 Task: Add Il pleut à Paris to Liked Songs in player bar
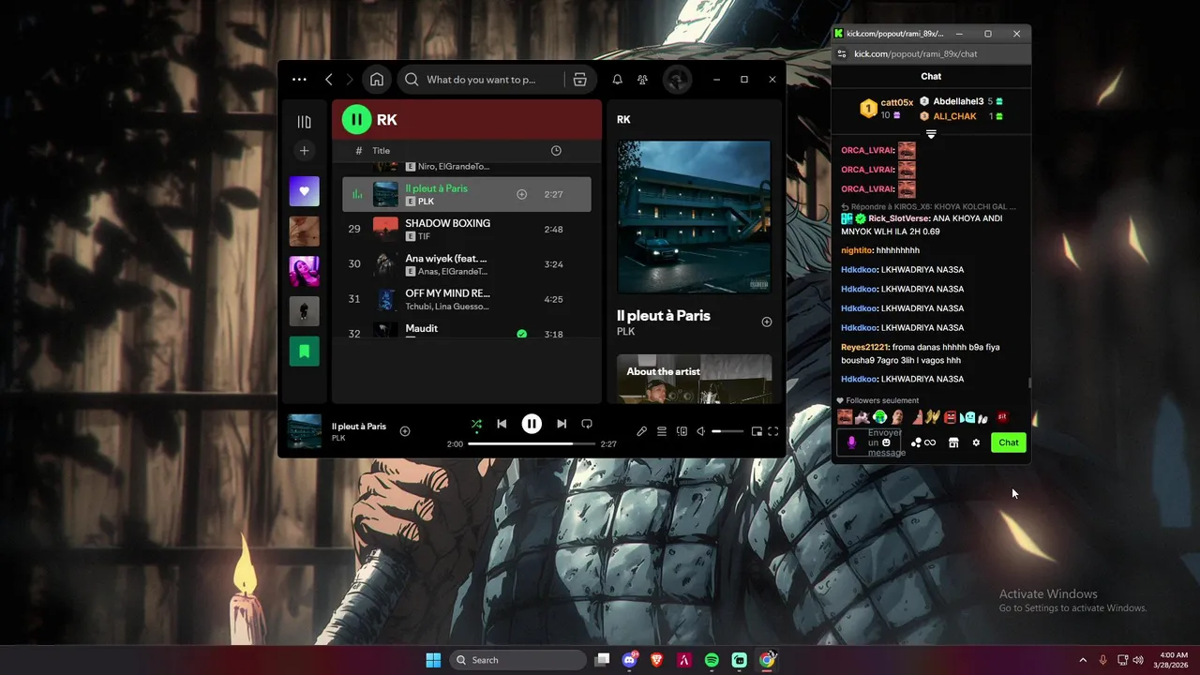[405, 431]
